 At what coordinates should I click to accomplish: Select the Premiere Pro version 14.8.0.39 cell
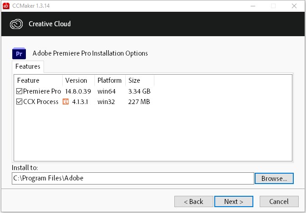(78, 91)
